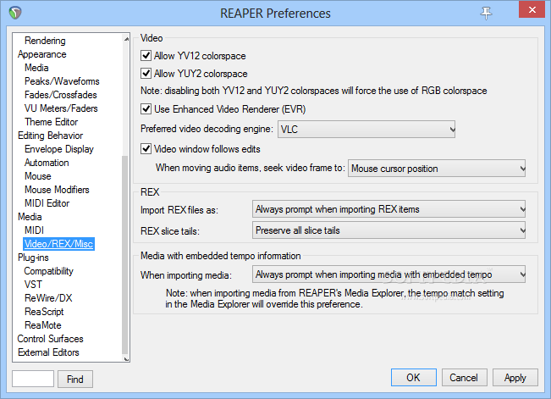Open Fades/Crossfades settings page
Viewport: 551px width, 399px height.
[61, 95]
